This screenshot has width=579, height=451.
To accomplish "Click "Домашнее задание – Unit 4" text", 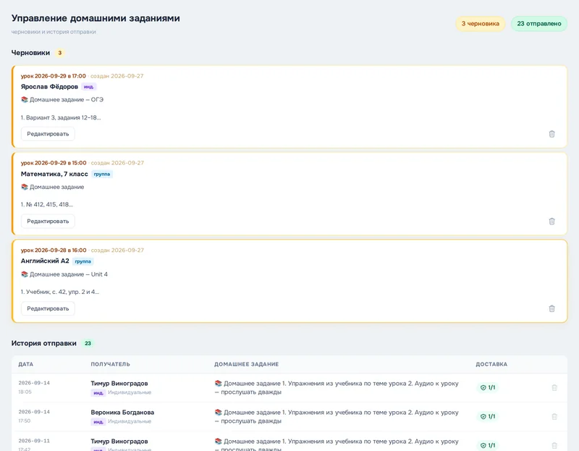I will (x=69, y=274).
